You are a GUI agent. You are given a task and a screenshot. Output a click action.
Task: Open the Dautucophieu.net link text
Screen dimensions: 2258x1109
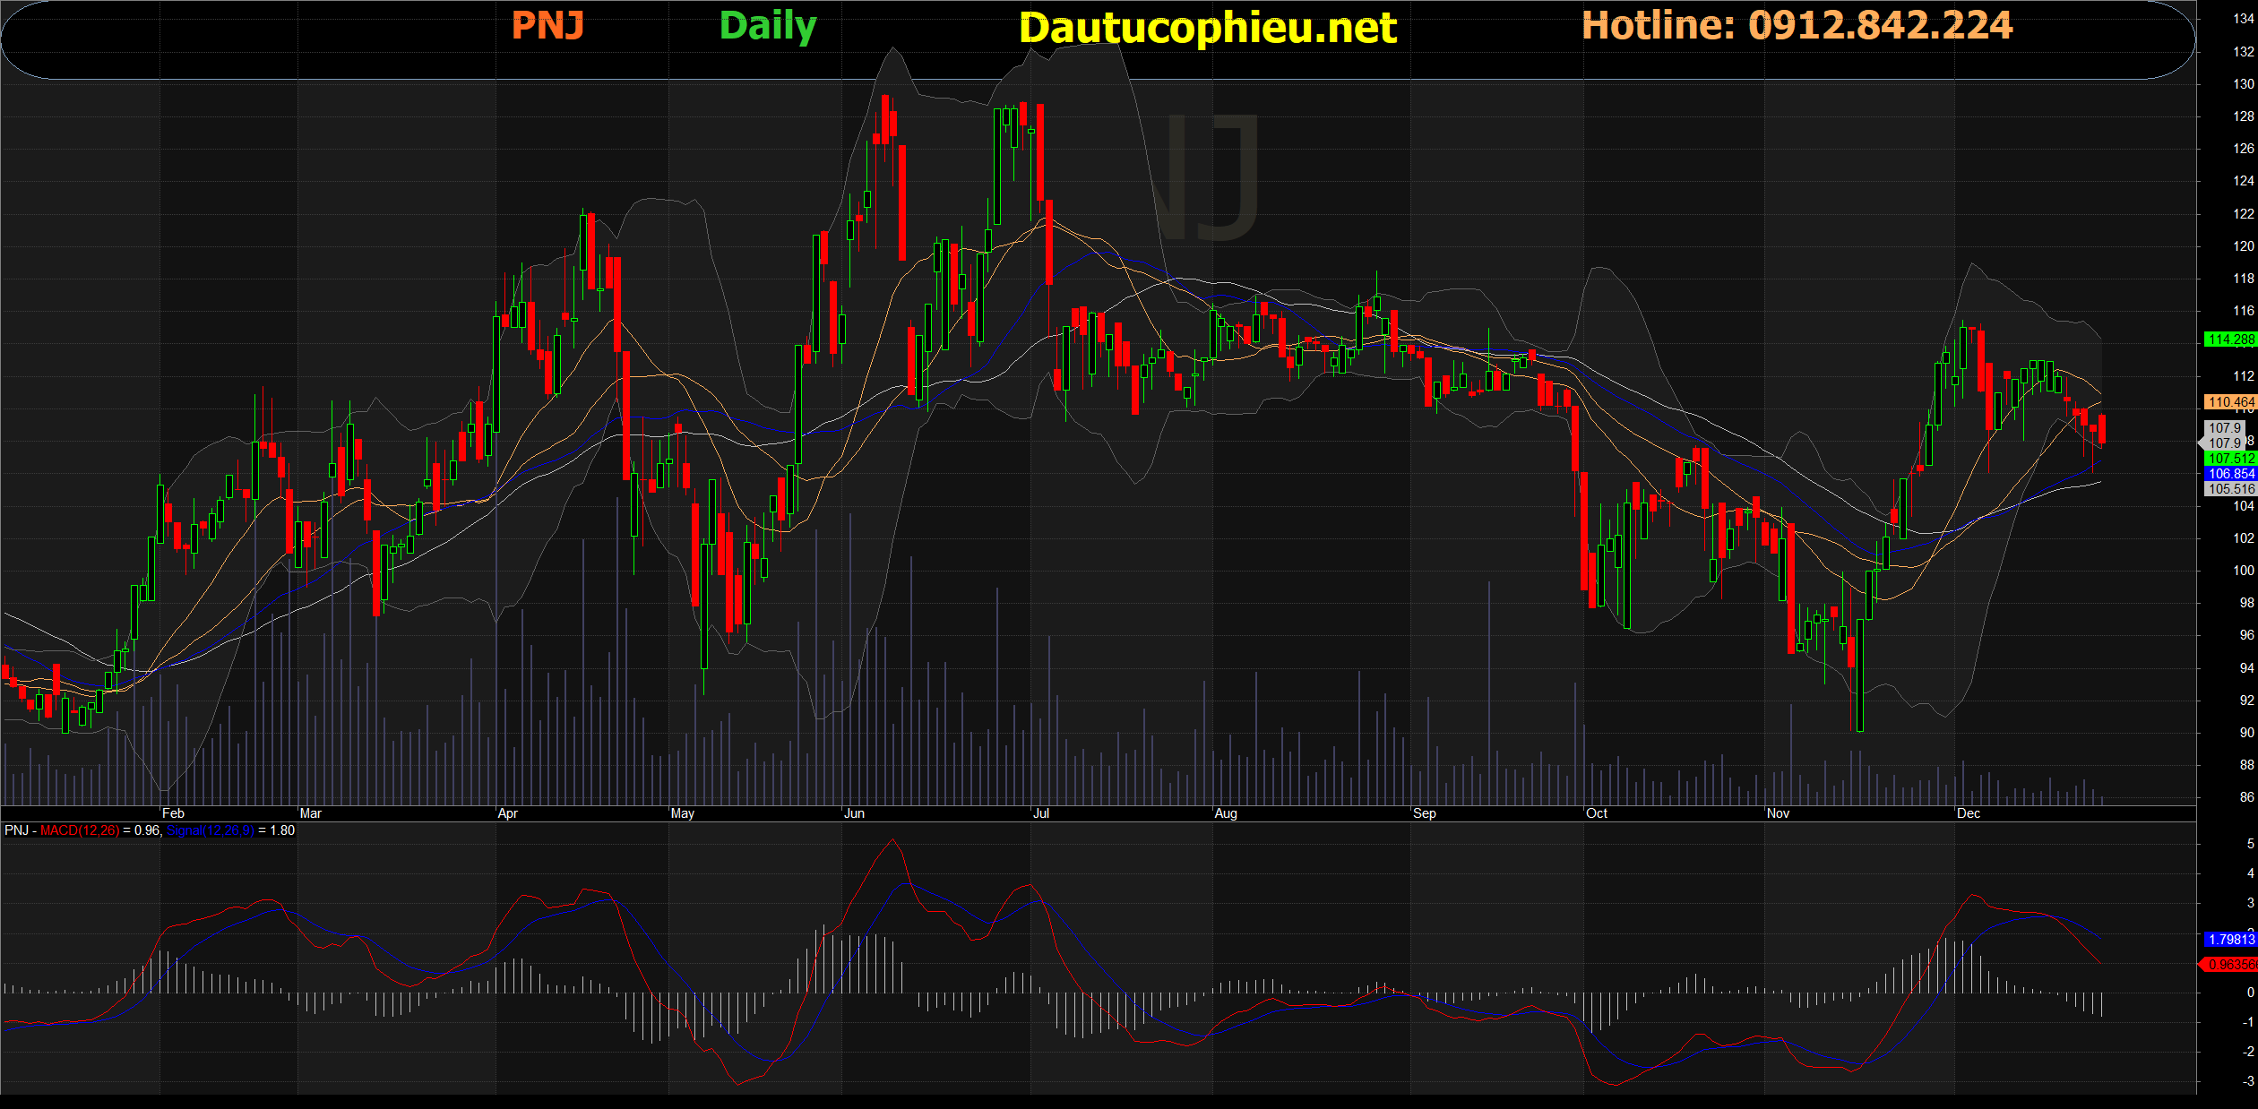[x=1207, y=28]
